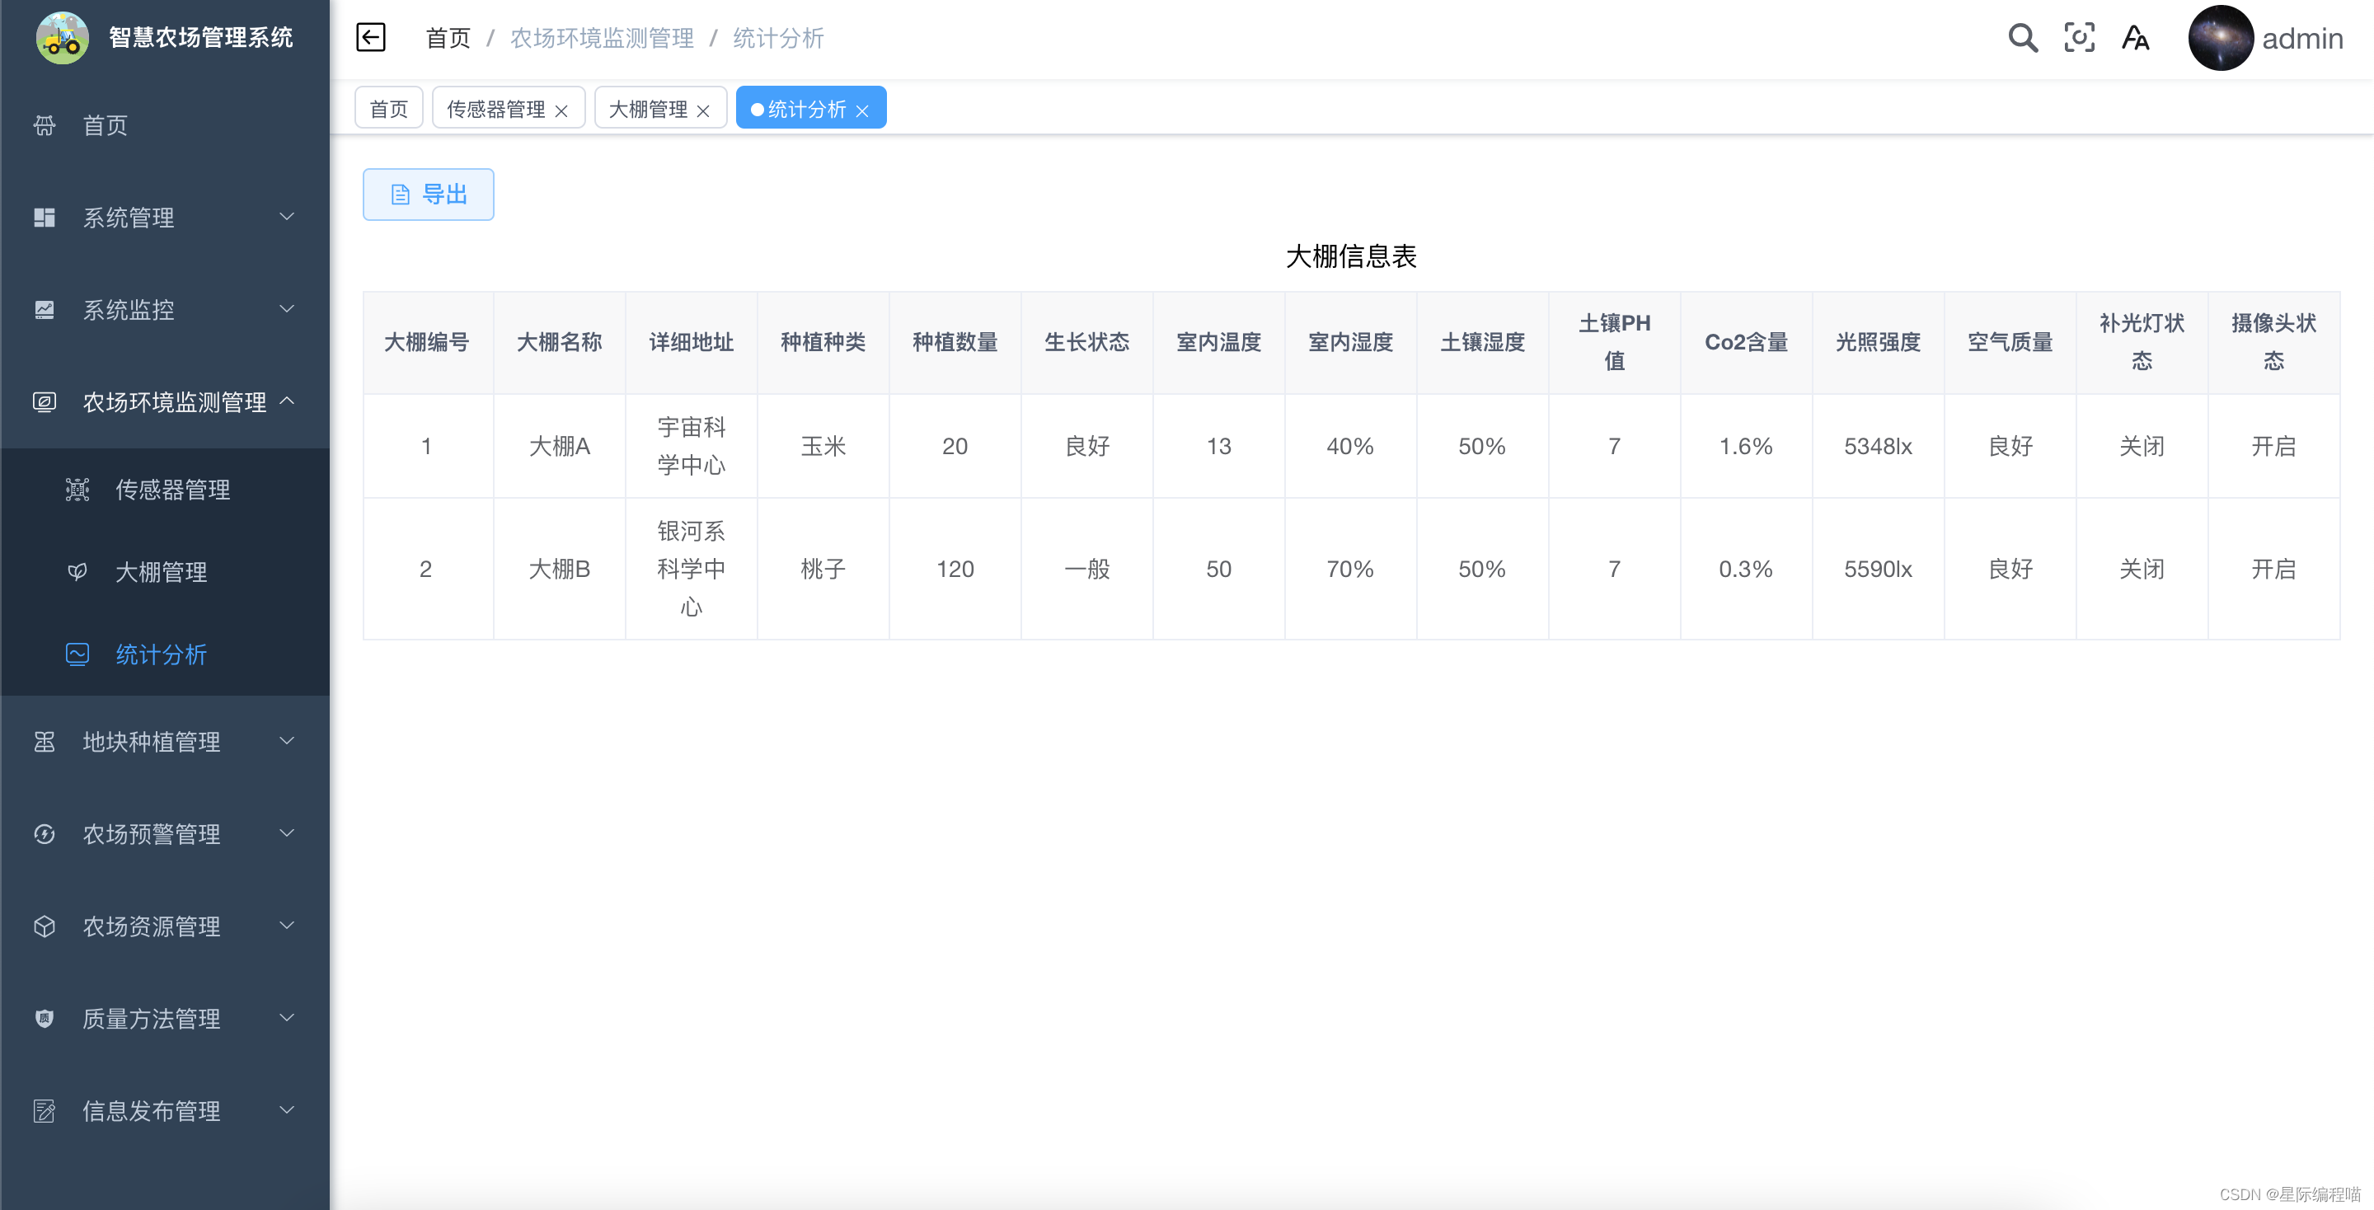Viewport: 2374px width, 1210px height.
Task: Go to 首页 in the sidebar
Action: pyautogui.click(x=105, y=125)
